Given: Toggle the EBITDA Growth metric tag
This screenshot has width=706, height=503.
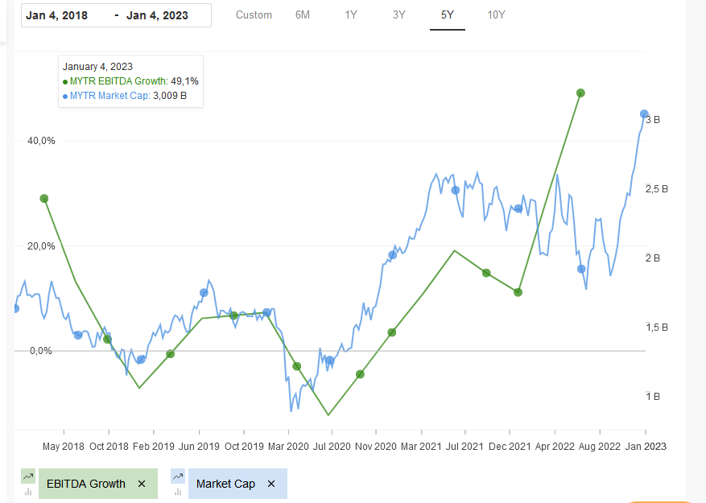Looking at the screenshot, I should coord(86,484).
